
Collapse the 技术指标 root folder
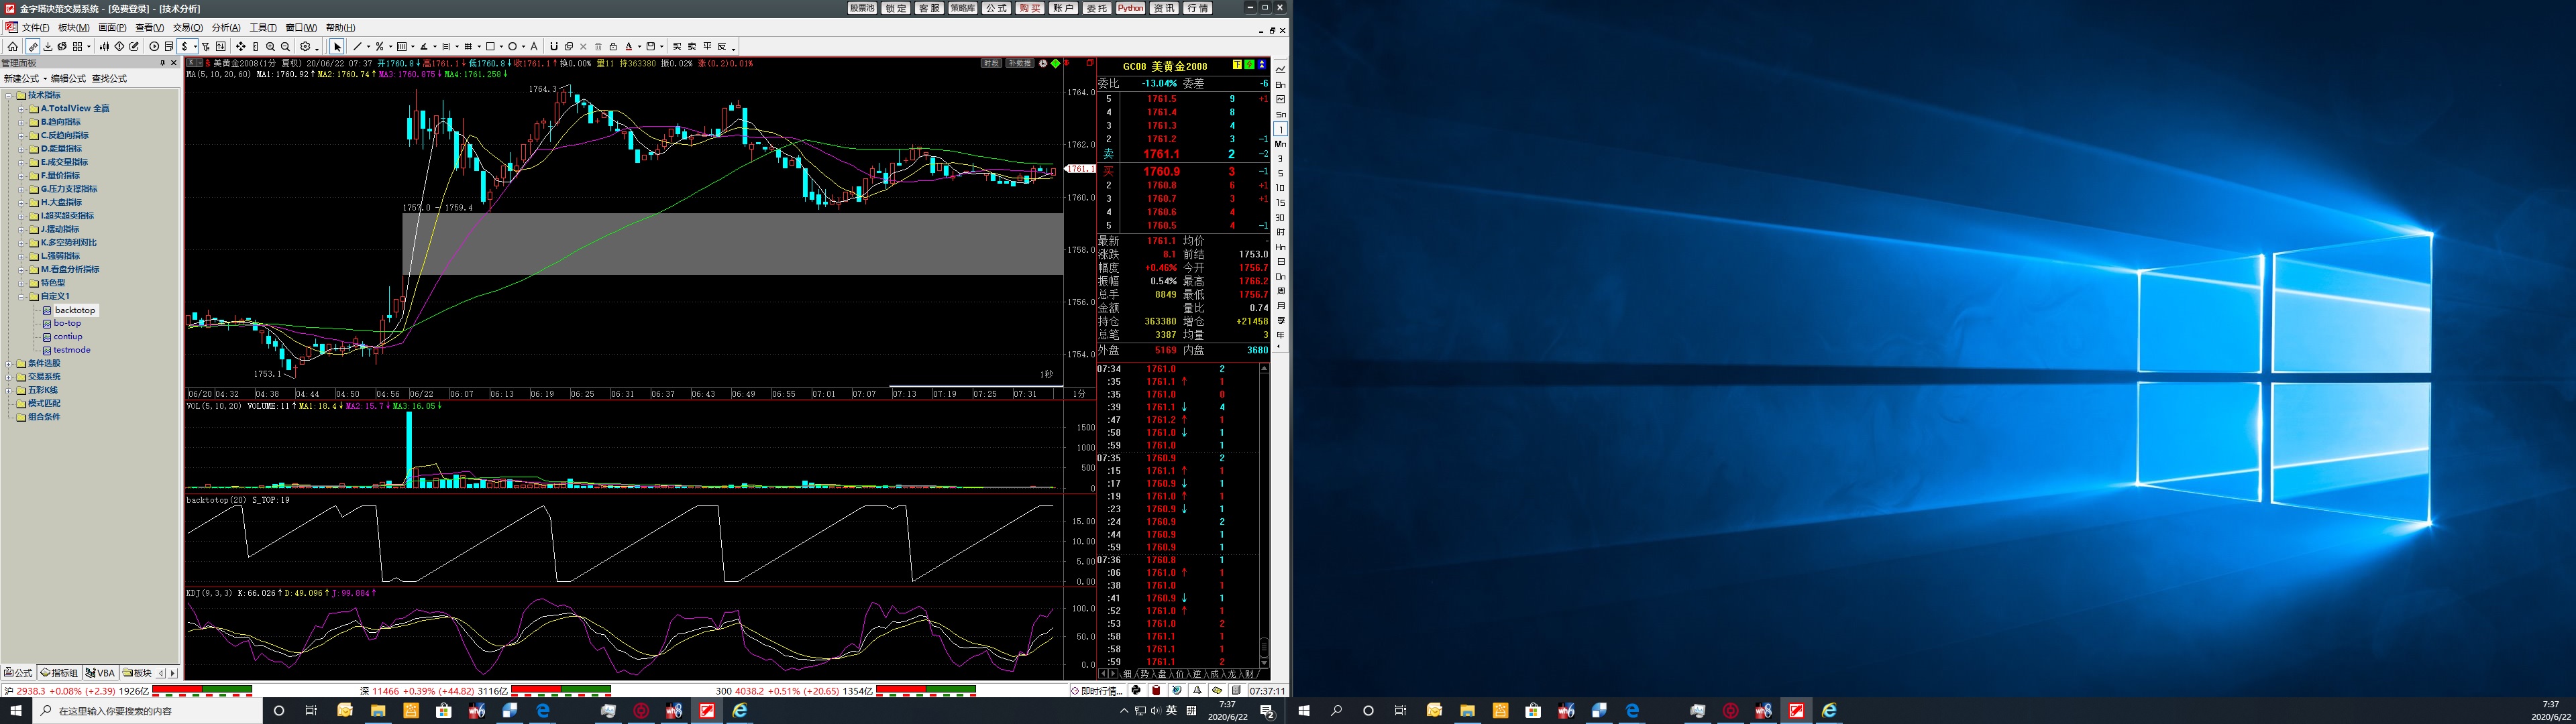[9, 95]
